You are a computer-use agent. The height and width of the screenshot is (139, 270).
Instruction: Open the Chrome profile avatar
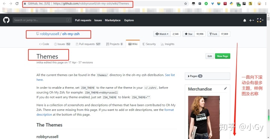click(x=259, y=3)
